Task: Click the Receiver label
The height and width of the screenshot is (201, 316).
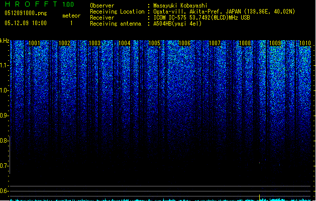Action: pos(102,18)
